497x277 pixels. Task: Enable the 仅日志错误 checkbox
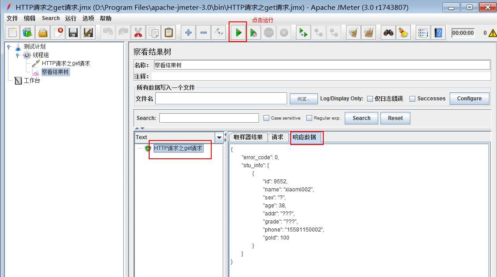tap(370, 99)
